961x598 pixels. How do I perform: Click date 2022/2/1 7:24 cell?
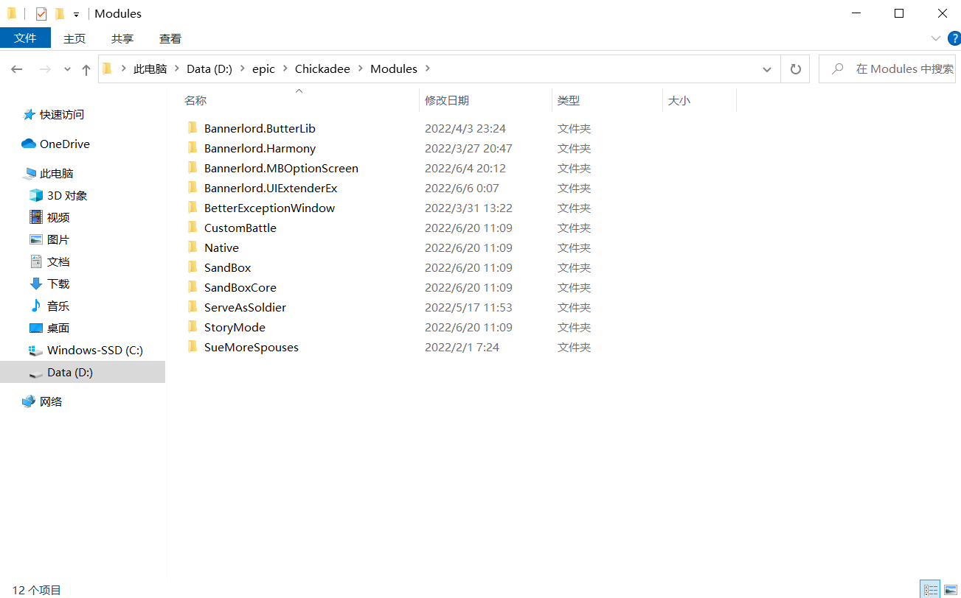tap(462, 347)
